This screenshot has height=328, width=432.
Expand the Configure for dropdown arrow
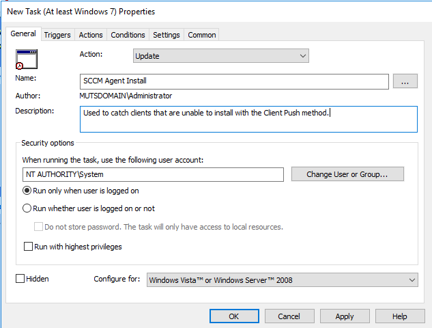click(x=412, y=280)
